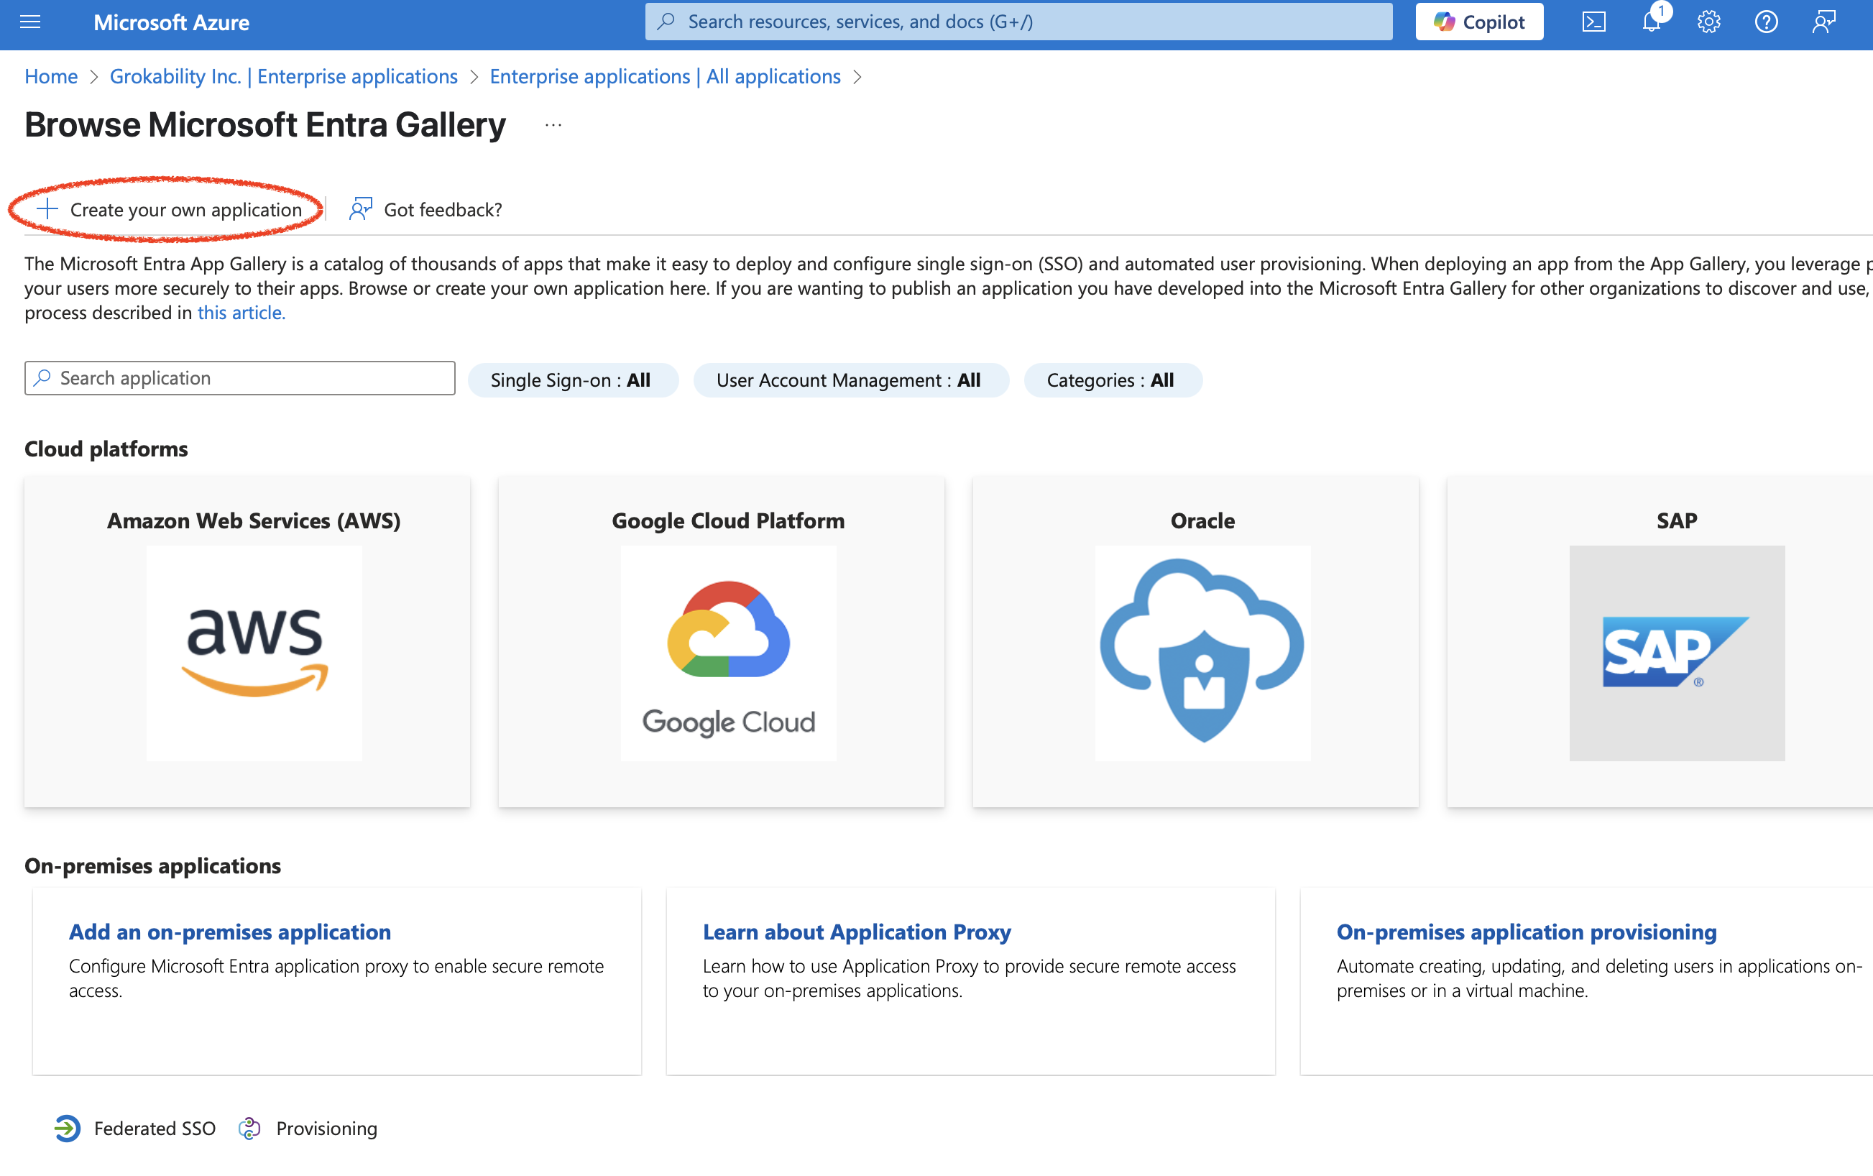
Task: Select the Google Cloud Platform card
Action: pyautogui.click(x=722, y=642)
